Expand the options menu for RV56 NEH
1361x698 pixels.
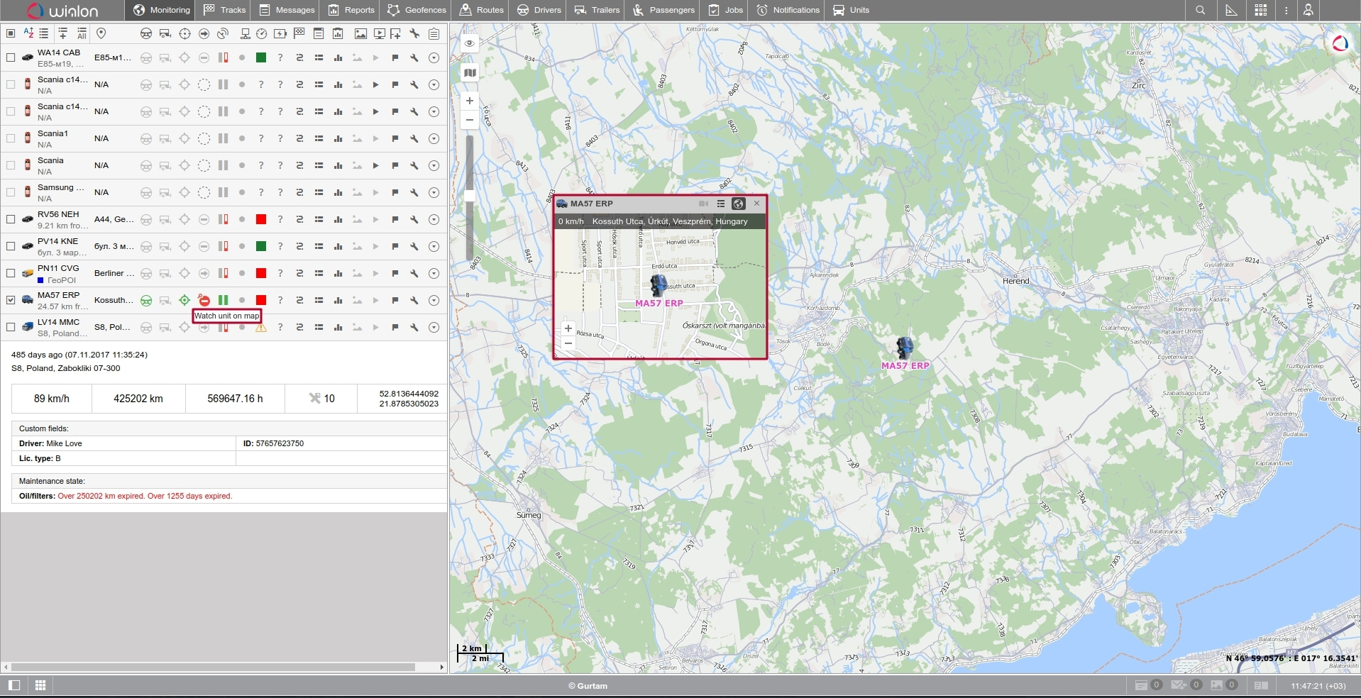(434, 220)
